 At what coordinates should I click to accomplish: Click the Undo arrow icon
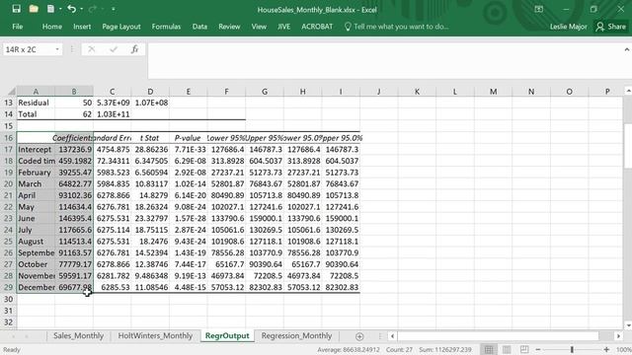tap(71, 9)
